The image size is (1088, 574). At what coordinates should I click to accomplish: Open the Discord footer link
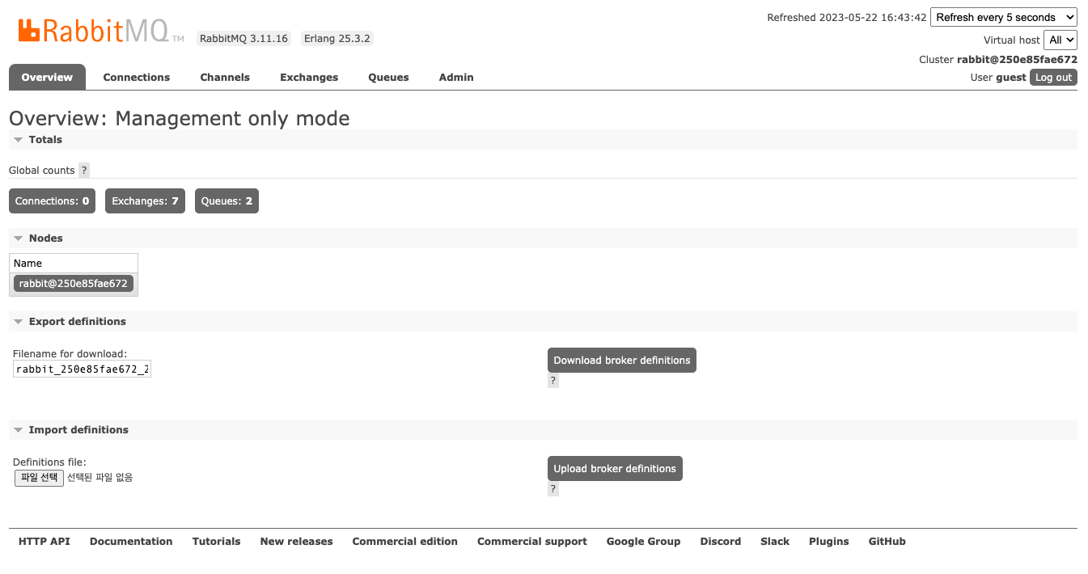(x=721, y=542)
